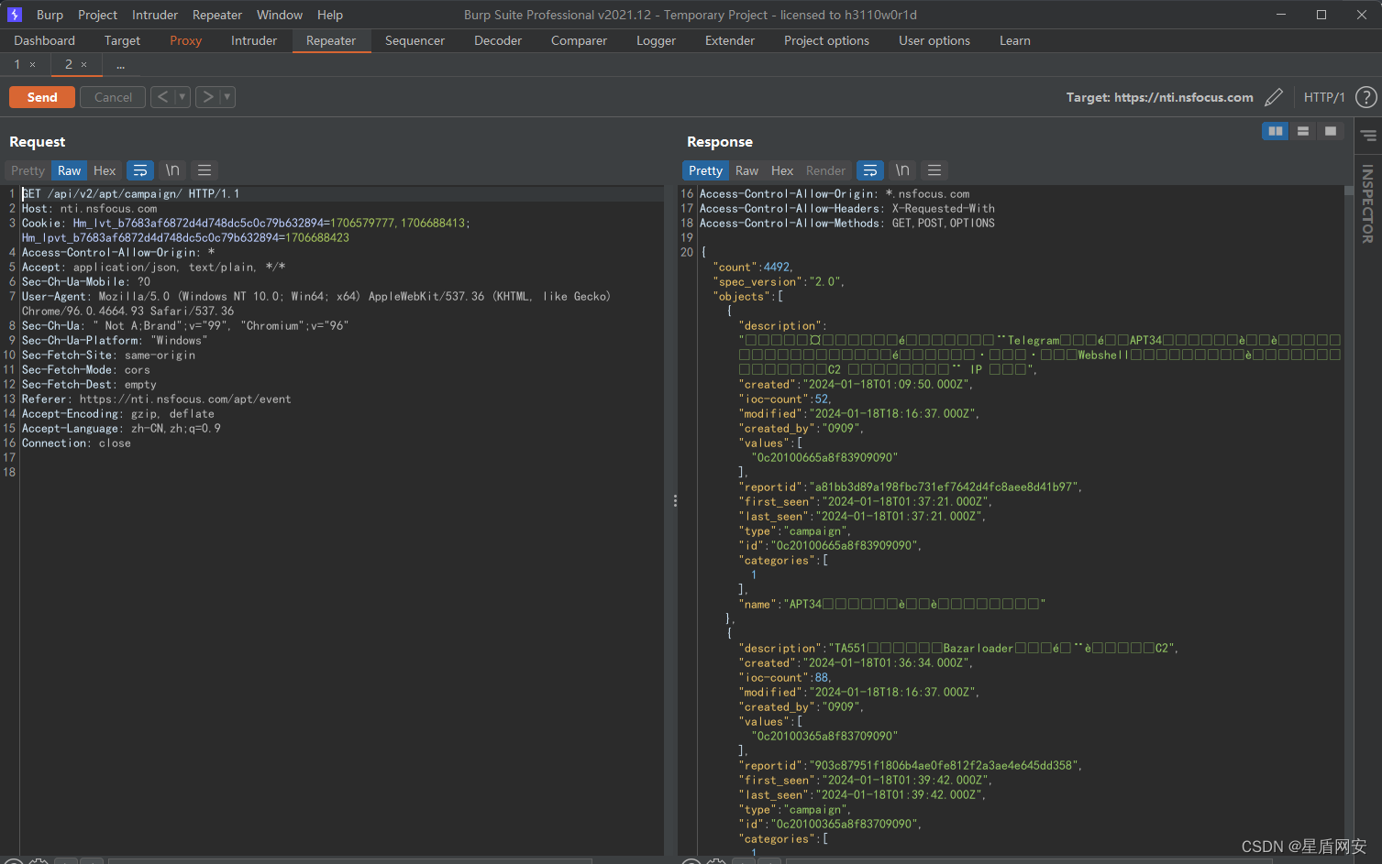This screenshot has width=1382, height=864.
Task: Edit target with the pencil icon
Action: click(1273, 97)
